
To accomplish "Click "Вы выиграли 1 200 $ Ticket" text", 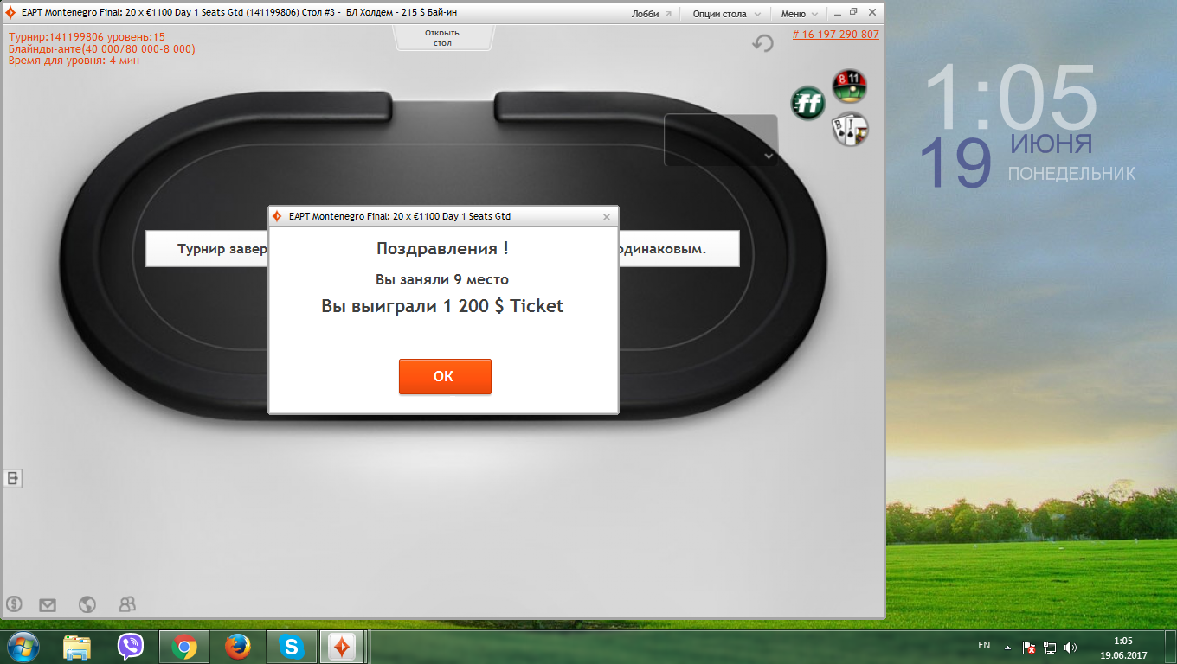I will (x=442, y=306).
